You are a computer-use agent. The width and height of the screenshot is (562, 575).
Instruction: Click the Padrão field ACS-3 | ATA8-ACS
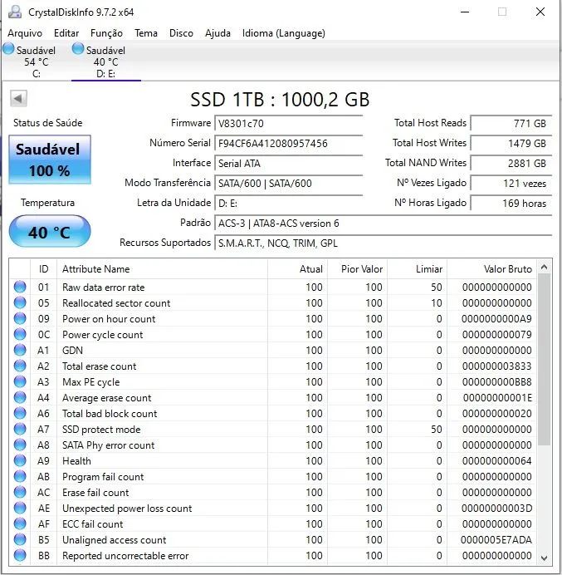click(383, 223)
